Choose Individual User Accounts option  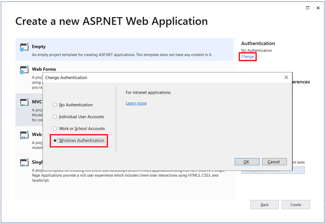pos(55,117)
